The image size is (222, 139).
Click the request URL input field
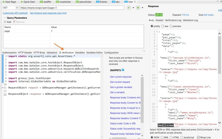pyautogui.click(x=72, y=8)
